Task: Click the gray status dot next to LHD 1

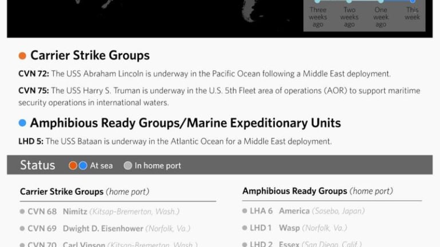Action: point(245,228)
